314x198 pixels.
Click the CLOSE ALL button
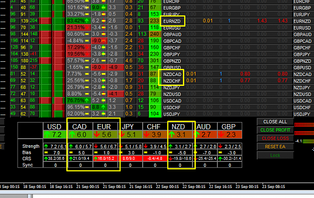click(x=275, y=122)
